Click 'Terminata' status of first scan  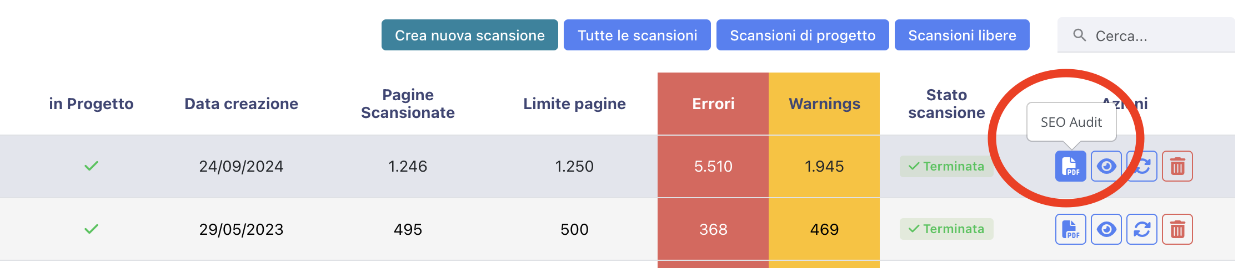point(946,166)
